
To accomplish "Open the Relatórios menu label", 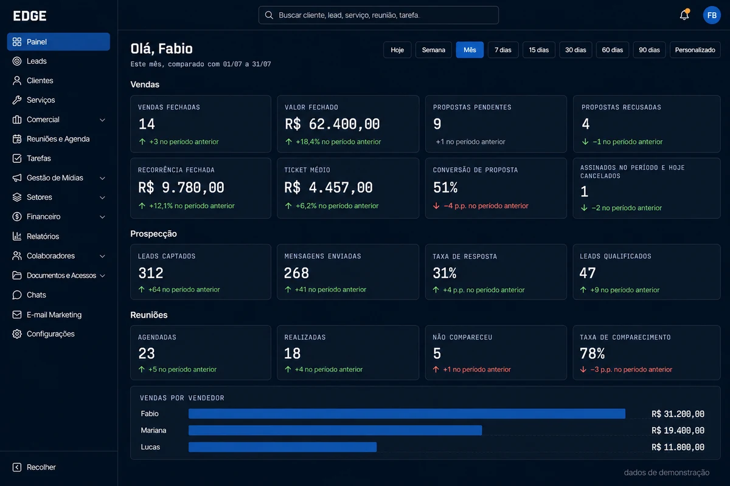I will pos(43,236).
